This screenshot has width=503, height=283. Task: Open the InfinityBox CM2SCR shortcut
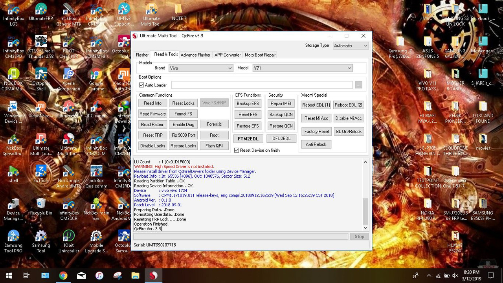[x=69, y=209]
